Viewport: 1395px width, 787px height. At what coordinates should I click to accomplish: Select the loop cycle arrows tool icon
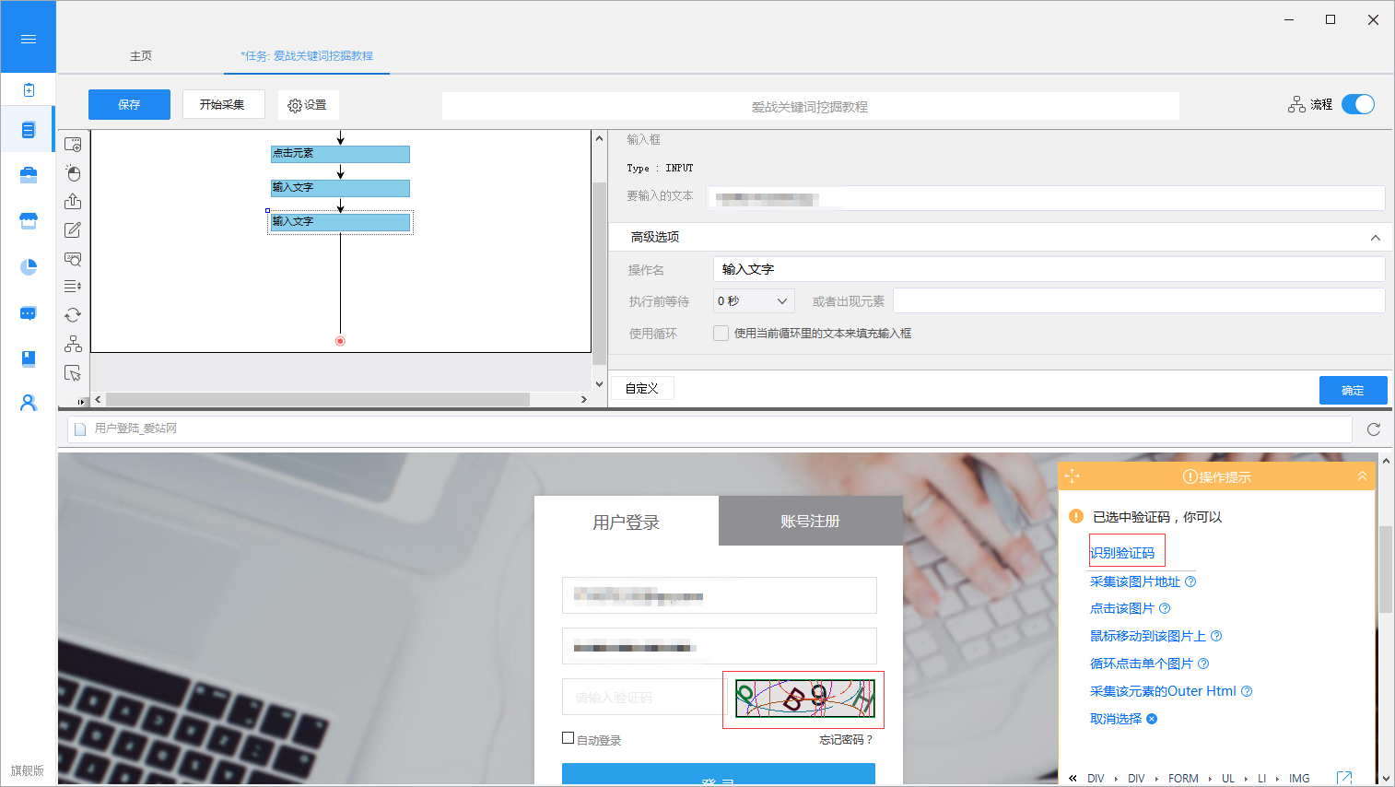click(x=73, y=315)
